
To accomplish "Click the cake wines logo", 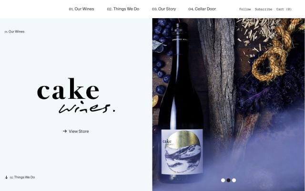I will click(x=76, y=95).
